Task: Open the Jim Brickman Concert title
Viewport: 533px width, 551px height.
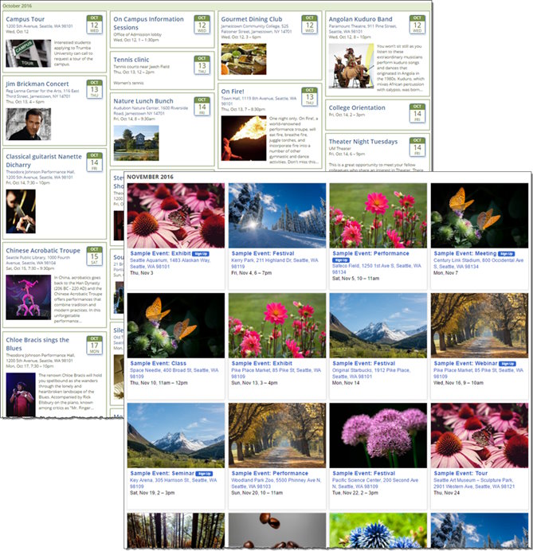Action: (37, 84)
